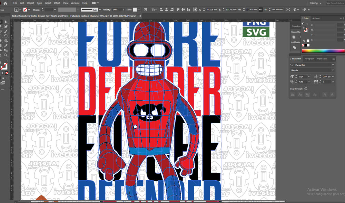Open the Regular font style dropdown

coord(333,70)
